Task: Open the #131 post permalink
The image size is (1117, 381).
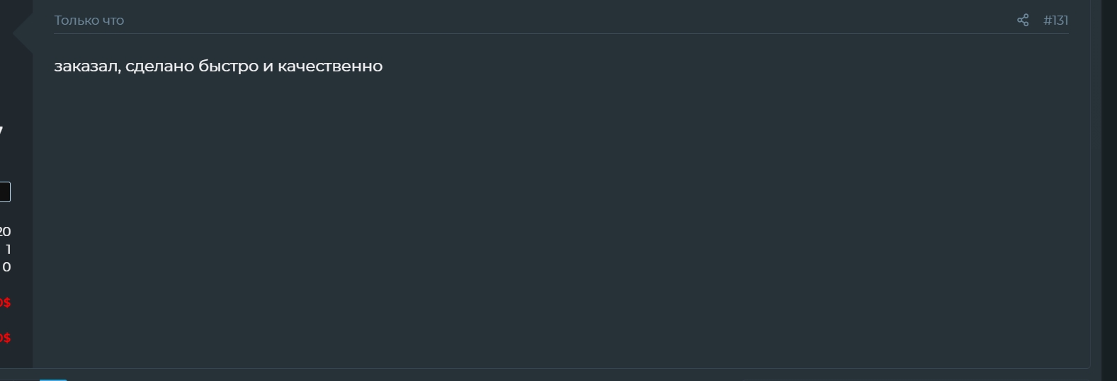Action: 1055,20
